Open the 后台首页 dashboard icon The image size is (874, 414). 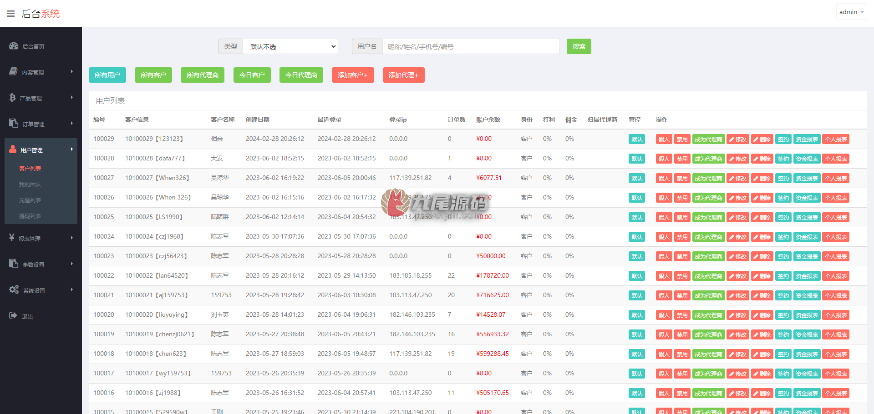[x=14, y=46]
